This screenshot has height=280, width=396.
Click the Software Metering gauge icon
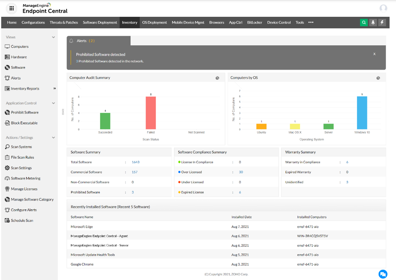(x=7, y=178)
